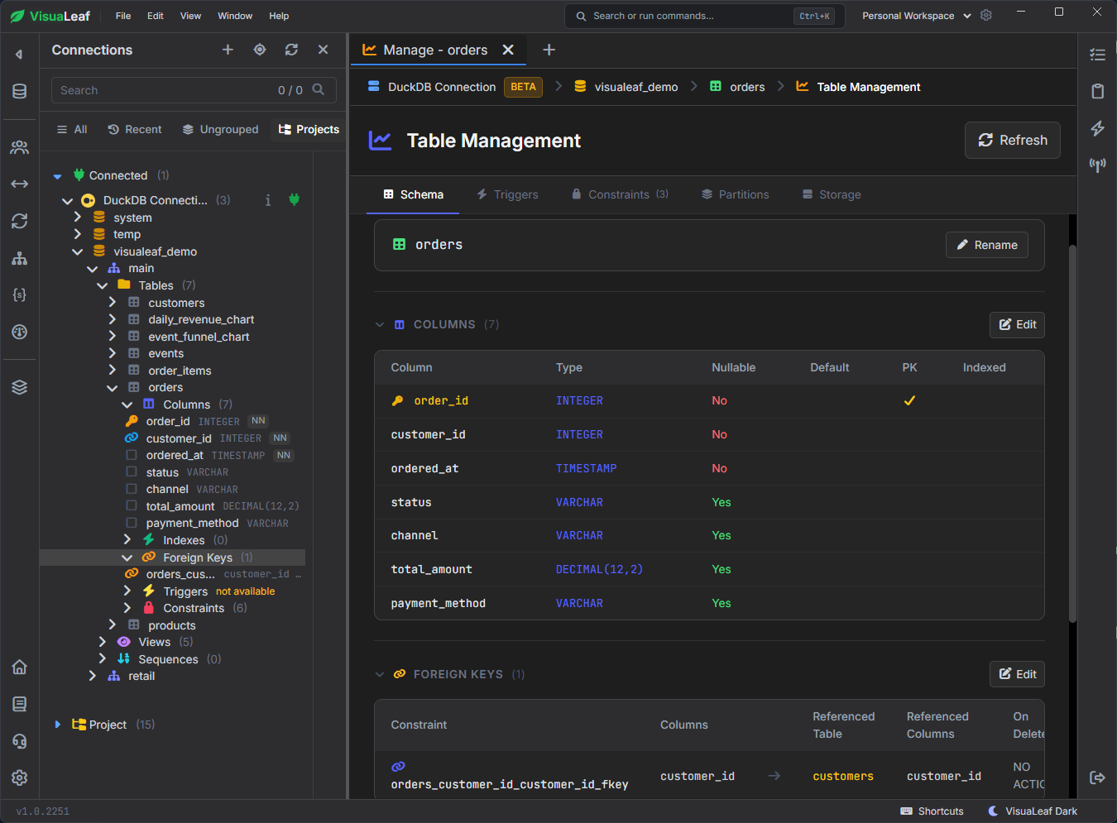Screen dimensions: 1117x823
Task: Refresh connections list icon
Action: tap(291, 50)
